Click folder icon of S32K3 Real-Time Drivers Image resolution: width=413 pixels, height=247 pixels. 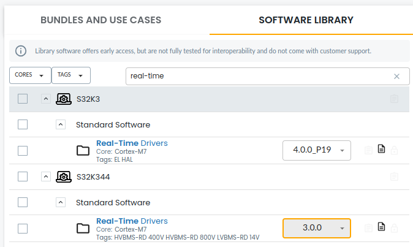[83, 150]
